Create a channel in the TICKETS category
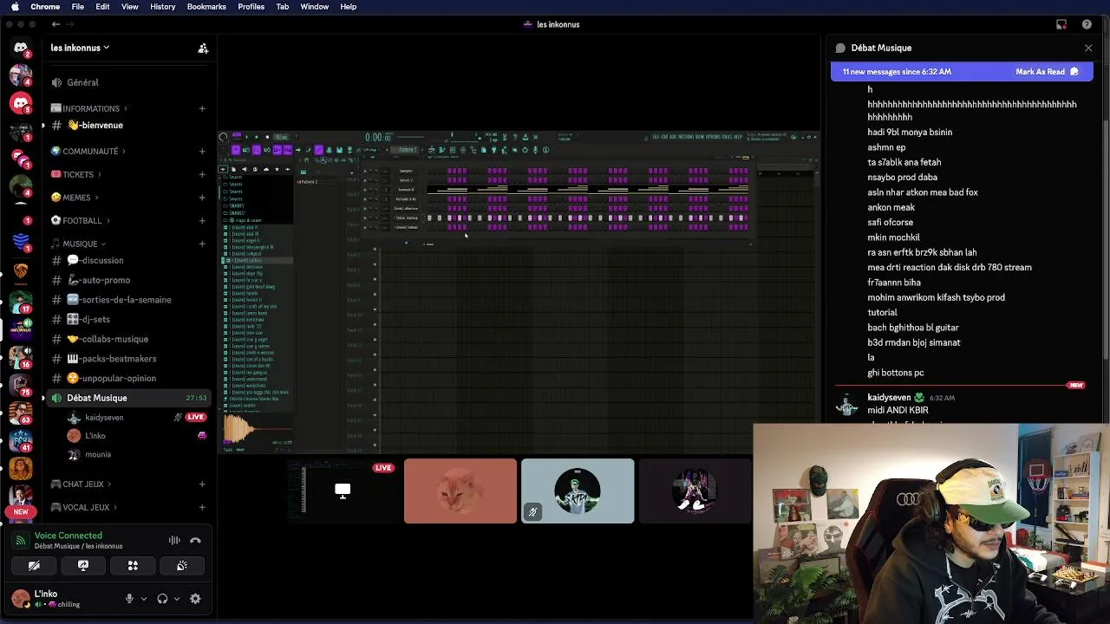This screenshot has height=624, width=1110. click(x=202, y=174)
